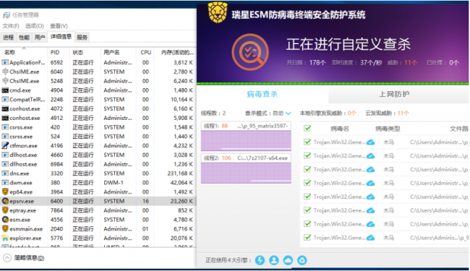Uncheck the seventh Trojan.Win32 threat checkbox
The height and width of the screenshot is (271, 470).
[x=307, y=224]
